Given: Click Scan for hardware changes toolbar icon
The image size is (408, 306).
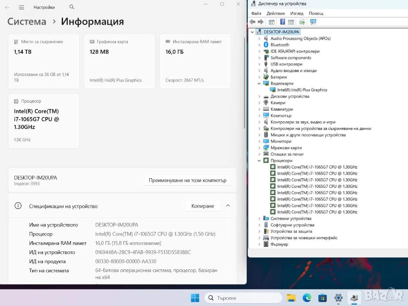Looking at the screenshot, I should click(x=313, y=22).
